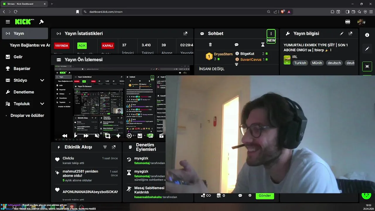This screenshot has height=211, width=375.
Task: Open Brave Shields lion icon
Action: (282, 12)
